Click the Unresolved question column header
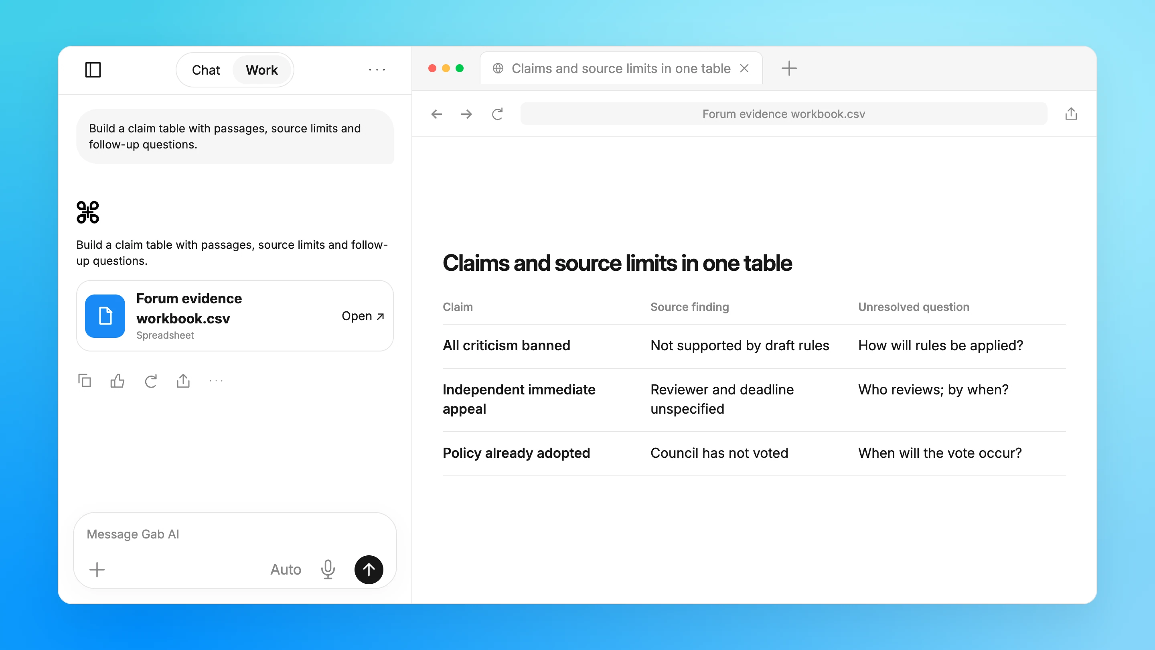1155x650 pixels. coord(913,307)
